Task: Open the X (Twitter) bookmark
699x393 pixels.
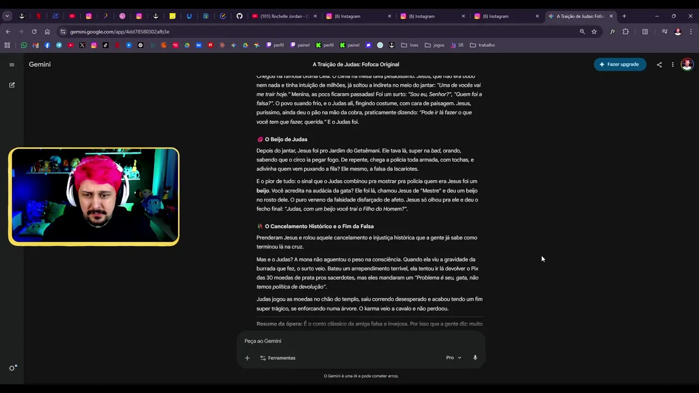Action: pos(82,45)
